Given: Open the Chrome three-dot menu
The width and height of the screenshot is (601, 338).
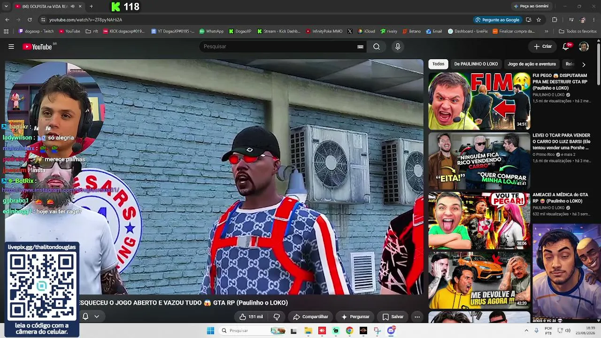Looking at the screenshot, I should click(594, 20).
